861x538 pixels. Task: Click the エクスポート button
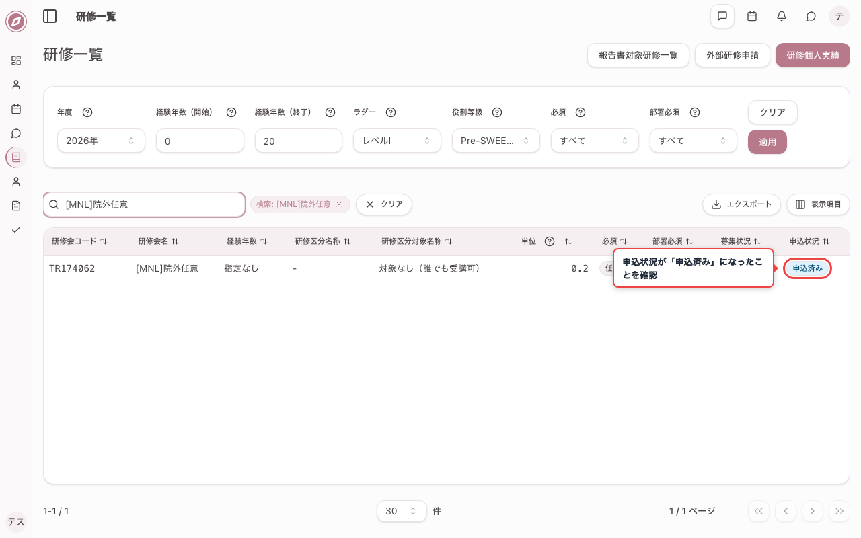[x=741, y=204]
